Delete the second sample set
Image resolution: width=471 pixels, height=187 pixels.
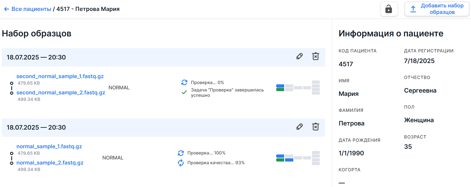315,127
